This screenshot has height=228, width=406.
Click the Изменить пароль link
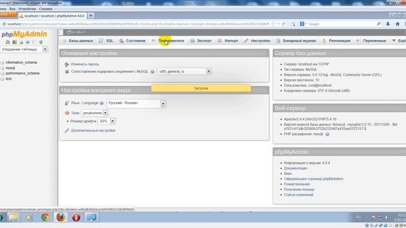(85, 65)
